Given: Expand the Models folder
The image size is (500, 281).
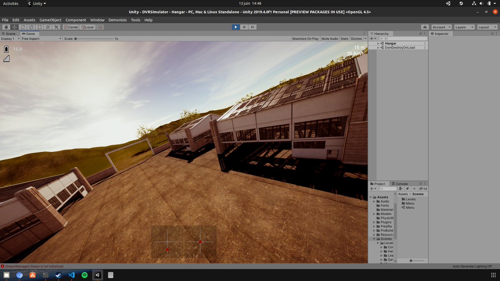Looking at the screenshot, I should tap(374, 214).
